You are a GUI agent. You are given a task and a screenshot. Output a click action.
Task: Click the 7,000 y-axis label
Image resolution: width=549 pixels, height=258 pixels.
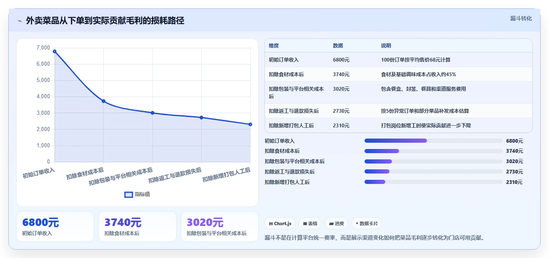click(x=43, y=48)
